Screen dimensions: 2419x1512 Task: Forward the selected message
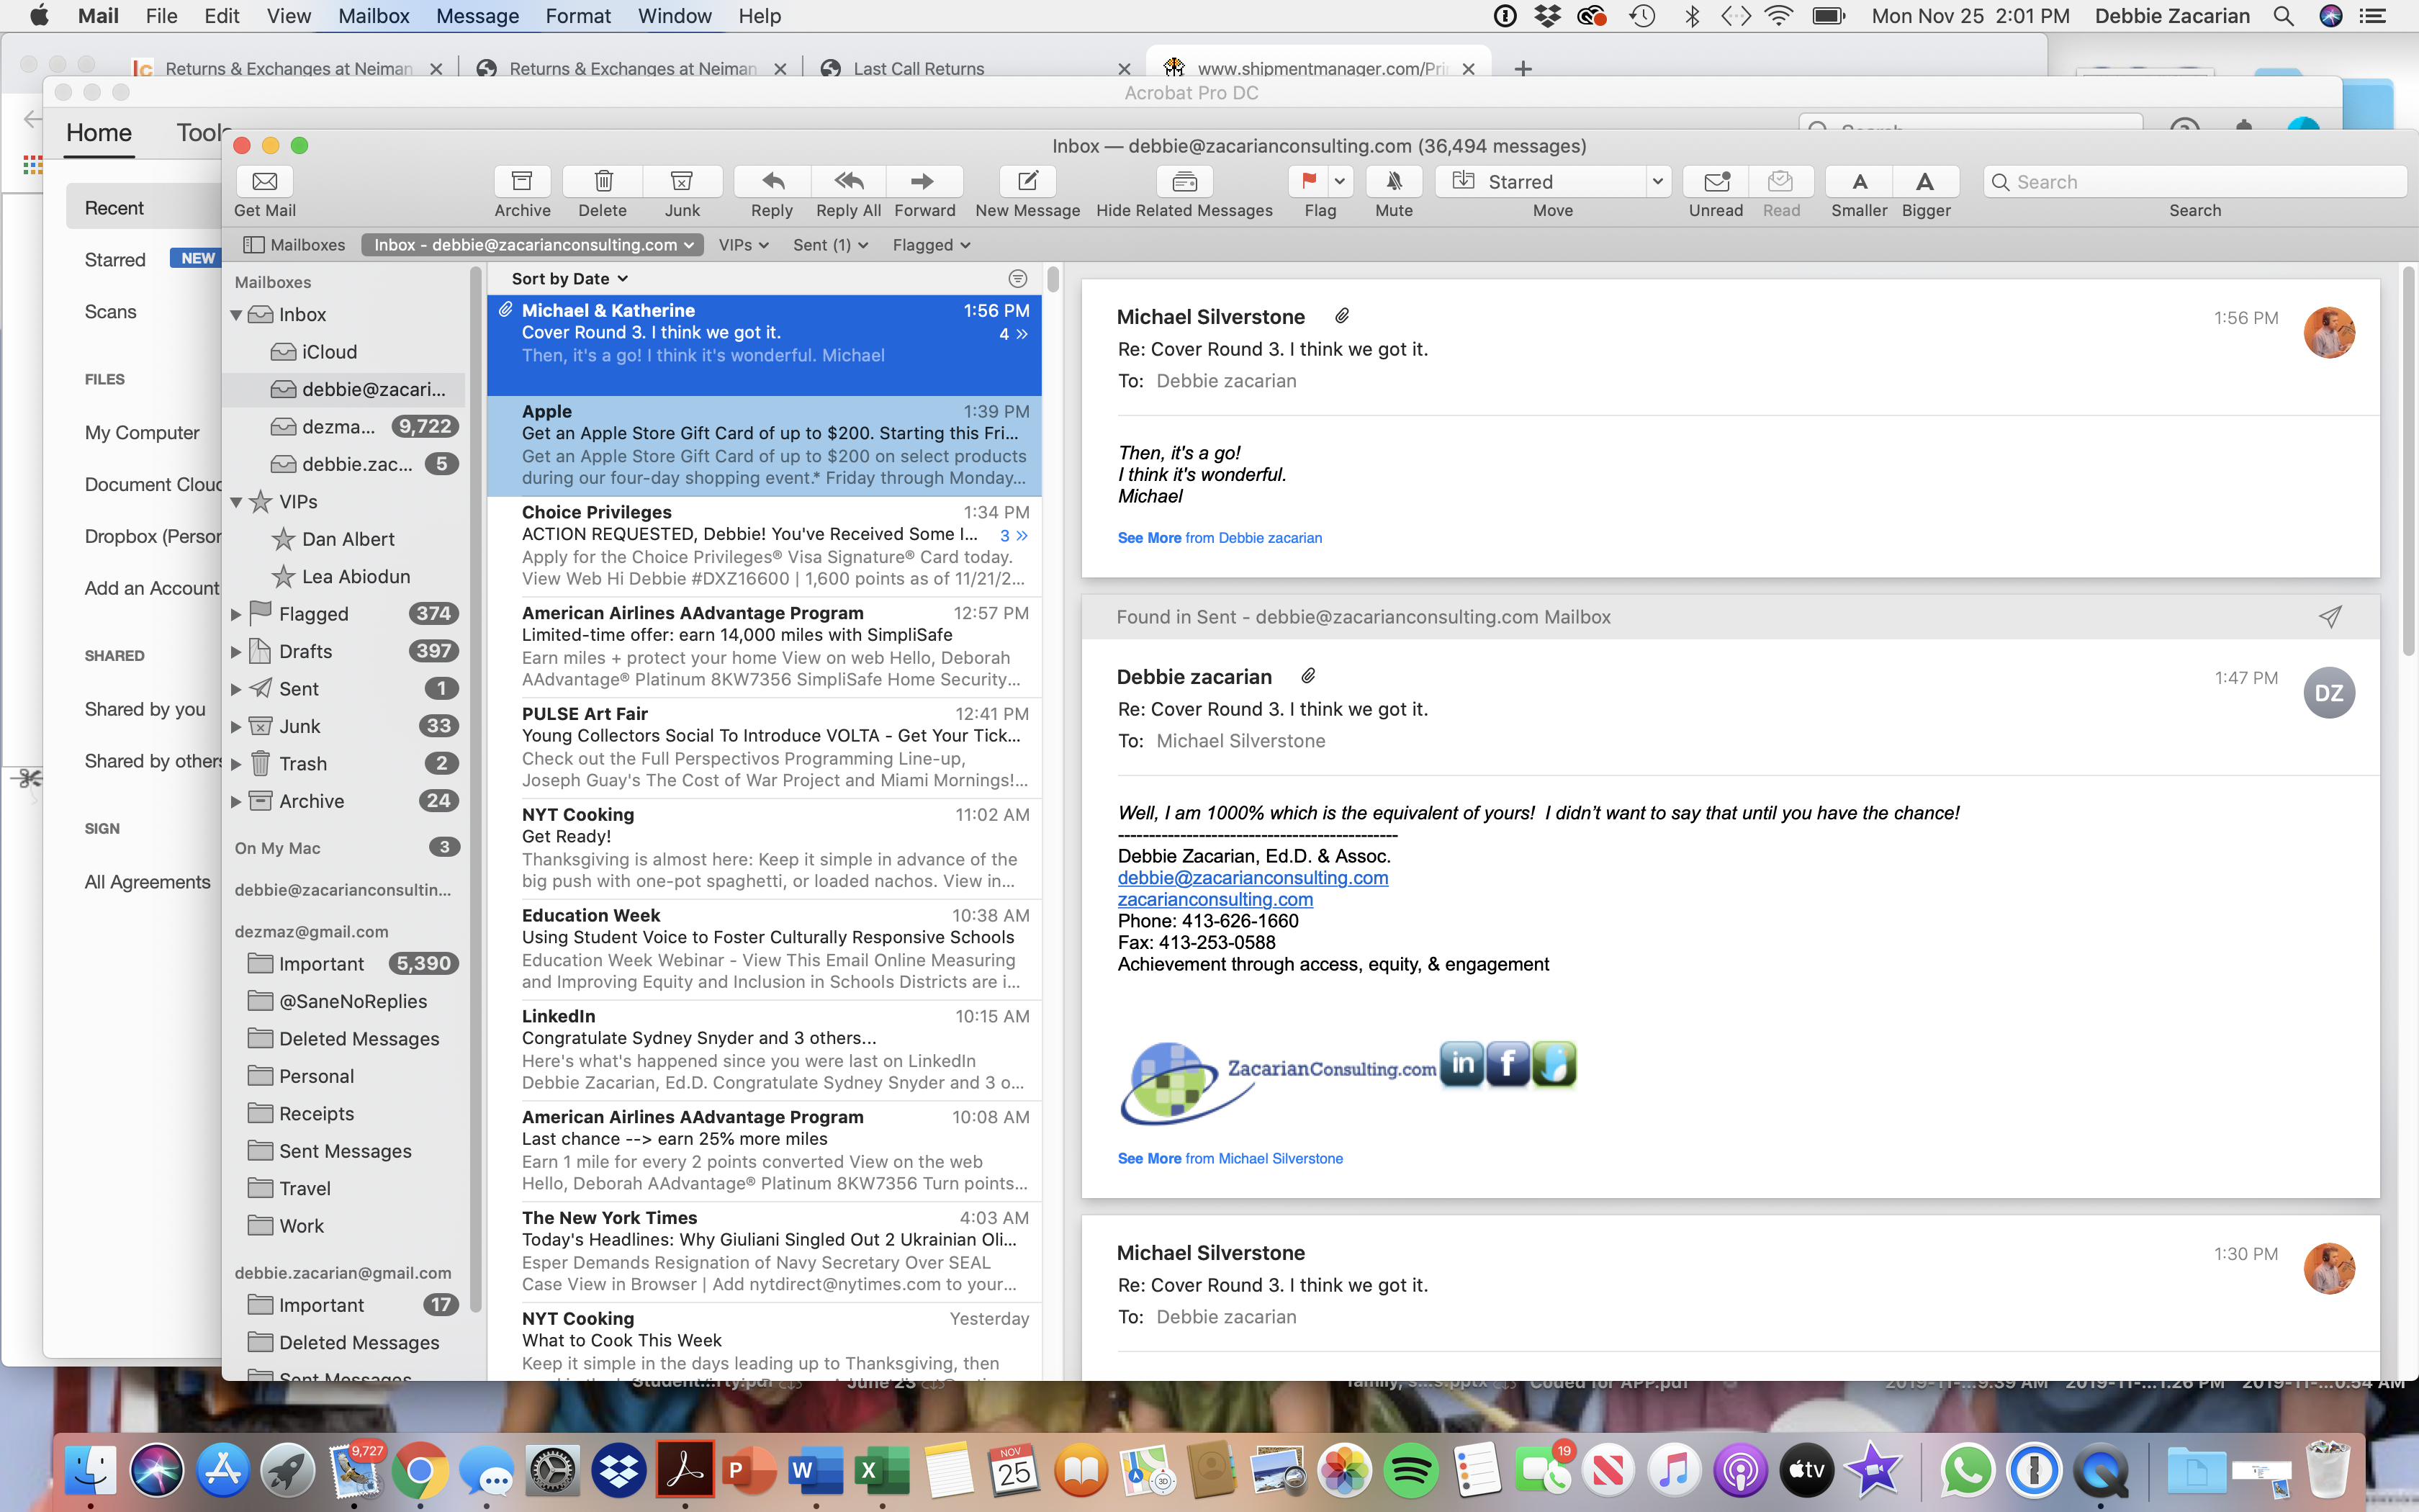pos(924,181)
